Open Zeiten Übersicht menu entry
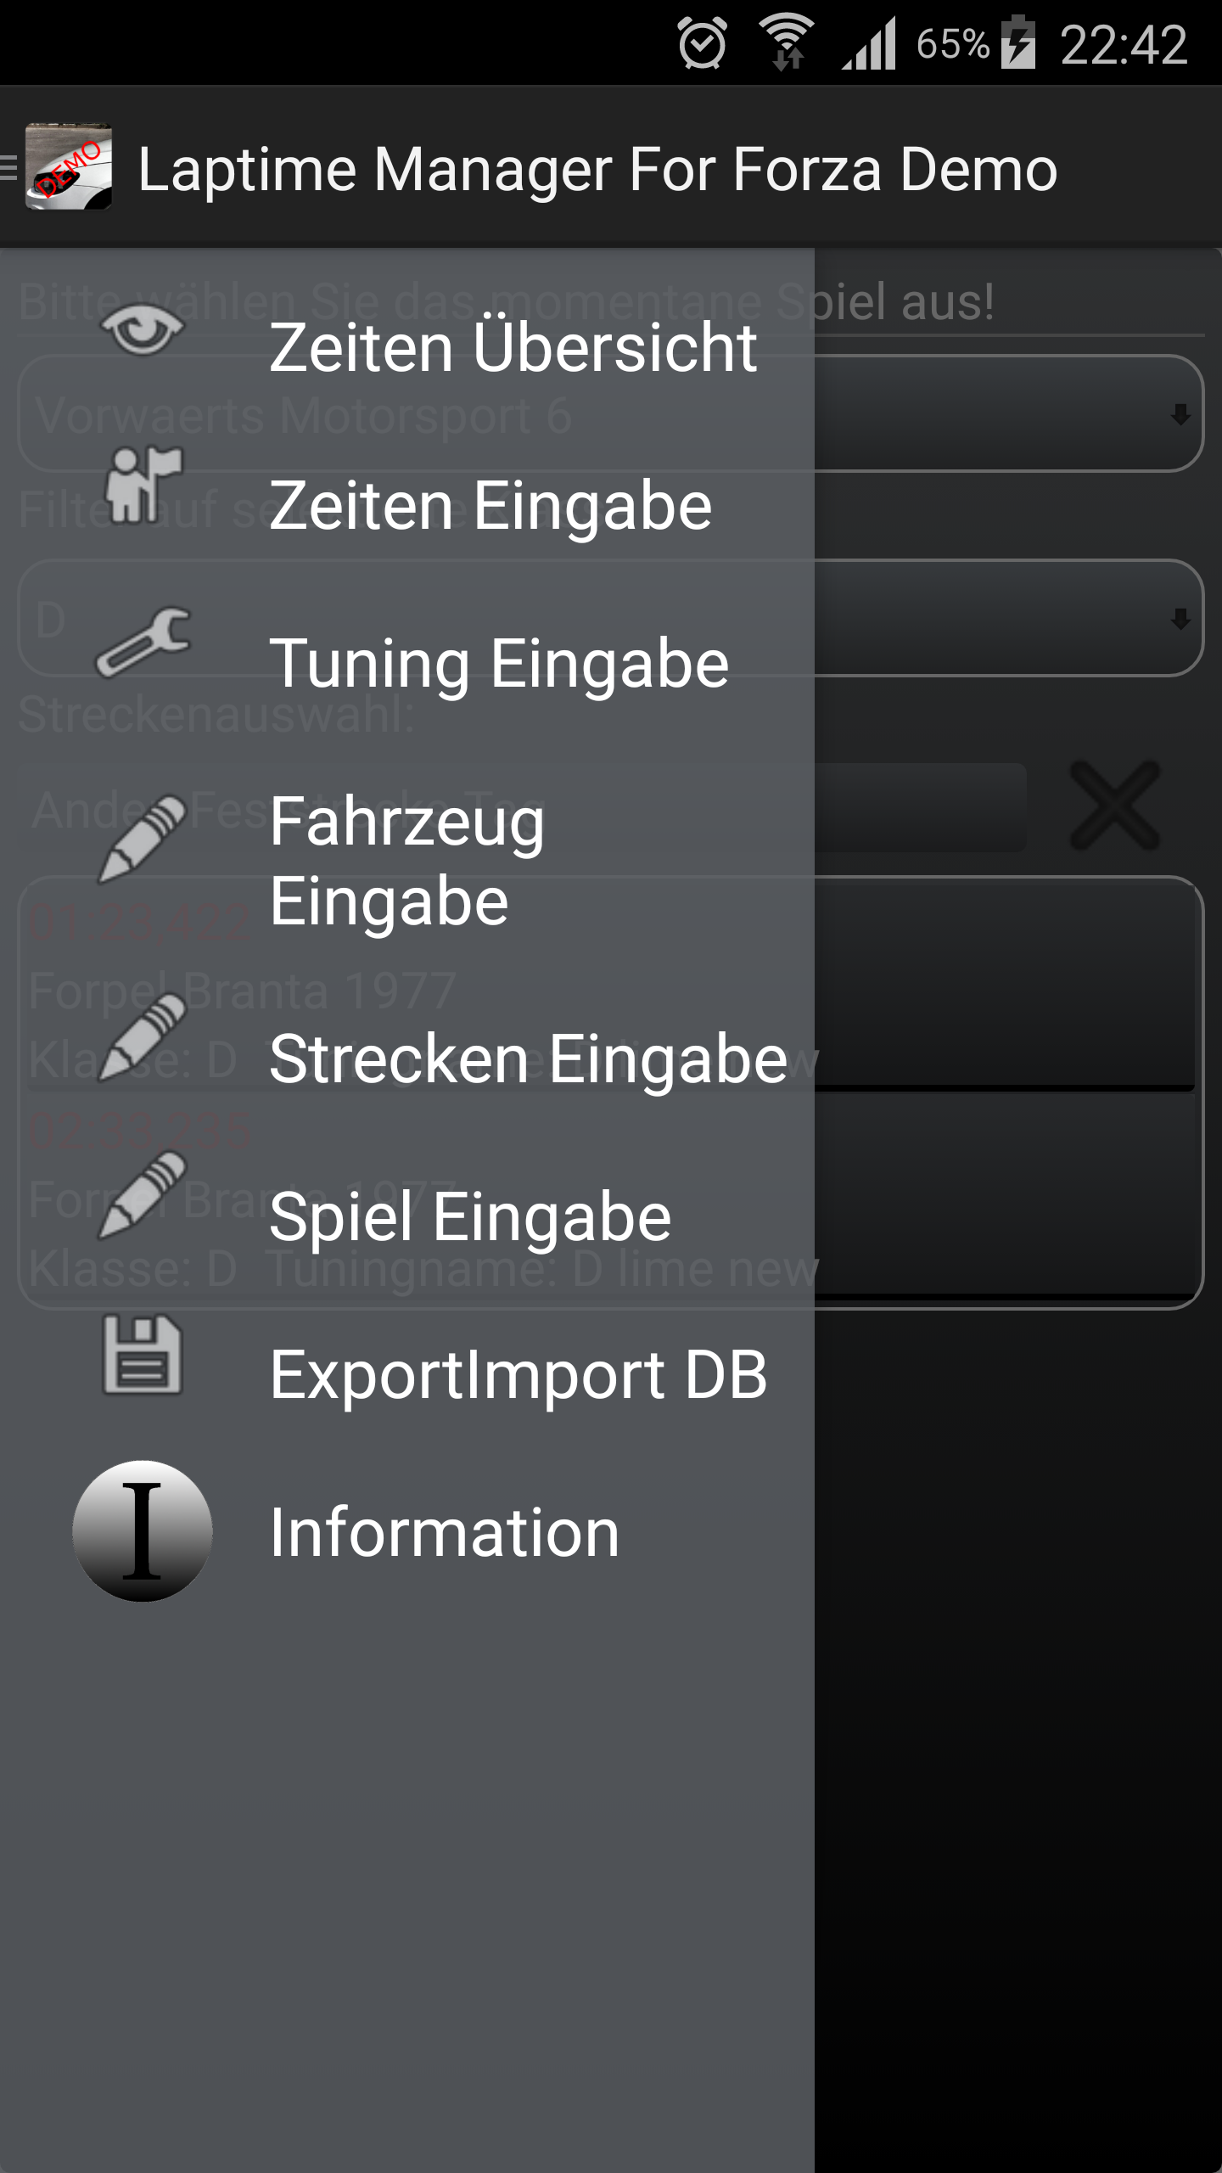The image size is (1222, 2173). coord(513,348)
